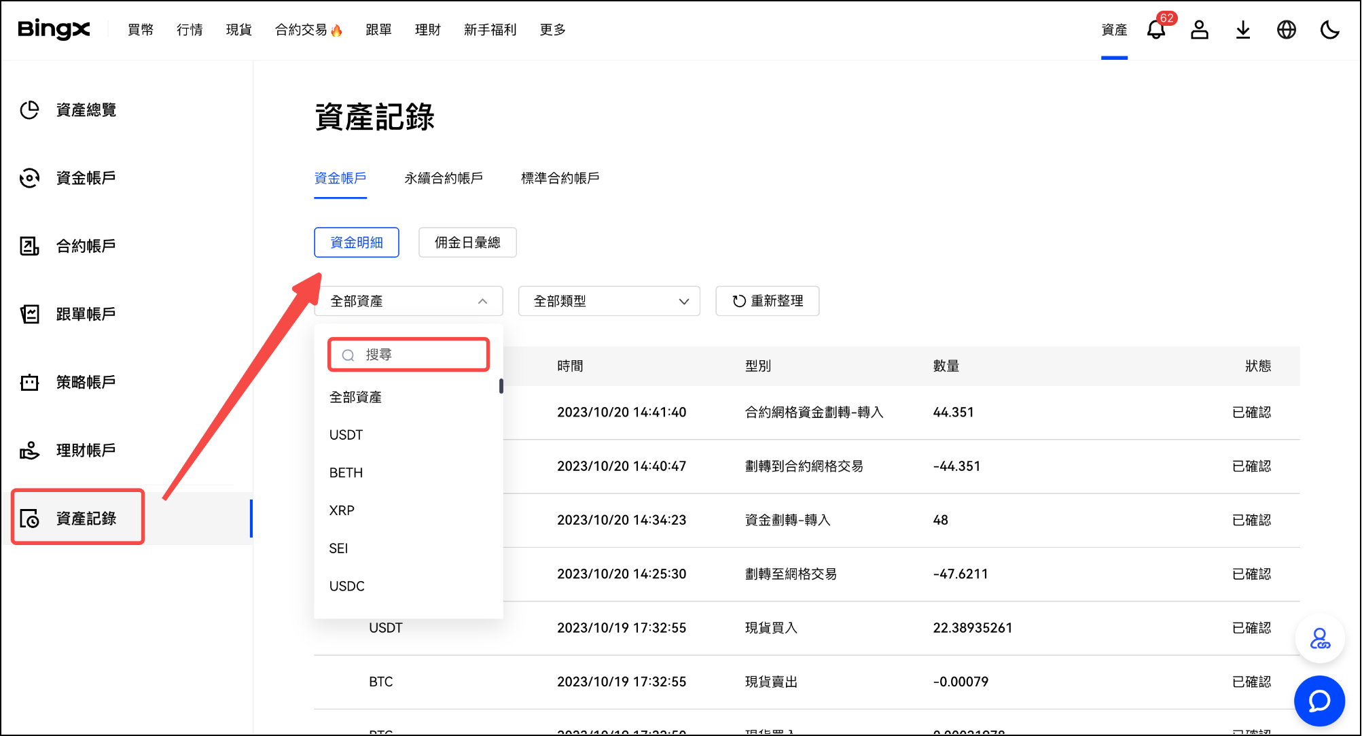The width and height of the screenshot is (1362, 736).
Task: Click the 資產總覽 pie chart icon
Action: point(29,110)
